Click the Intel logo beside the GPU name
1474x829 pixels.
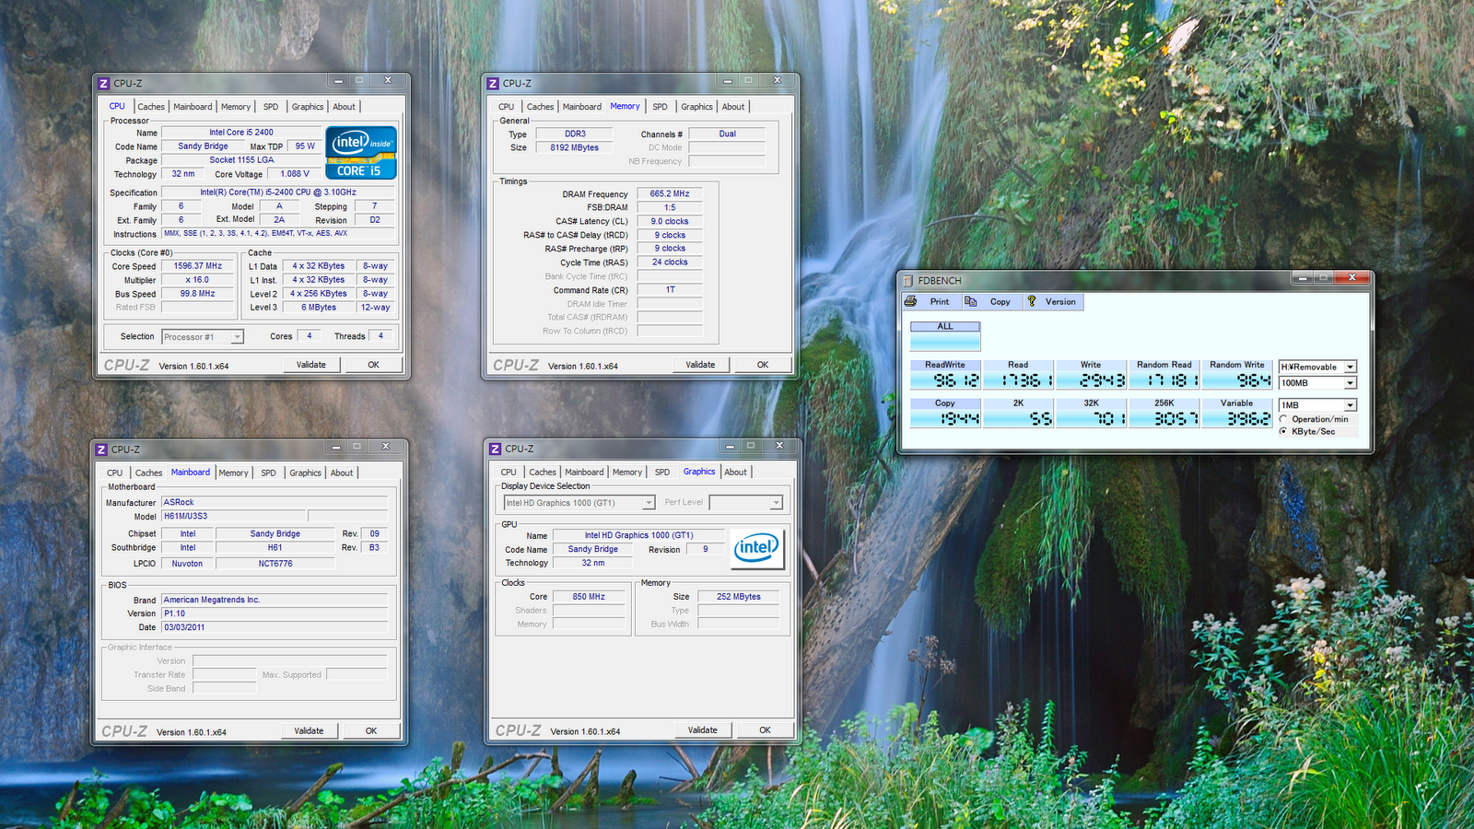point(757,549)
